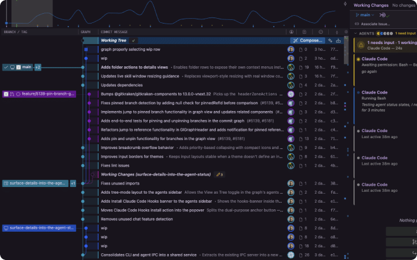Click the sync status icon beside the main dropdown

[x=384, y=15]
